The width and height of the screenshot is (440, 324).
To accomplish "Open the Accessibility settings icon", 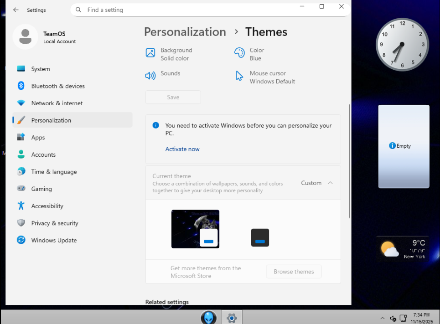I will 21,206.
